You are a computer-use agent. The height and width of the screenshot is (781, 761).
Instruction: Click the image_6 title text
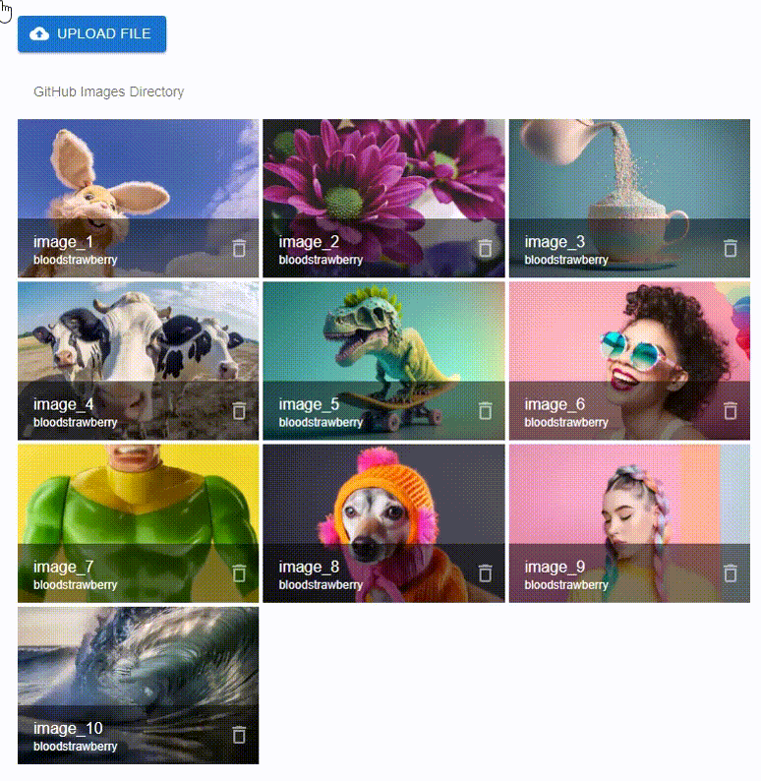tap(555, 404)
